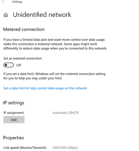Go back using the arrow icon
Image resolution: width=139 pixels, height=151 pixels.
click(x=3, y=2)
